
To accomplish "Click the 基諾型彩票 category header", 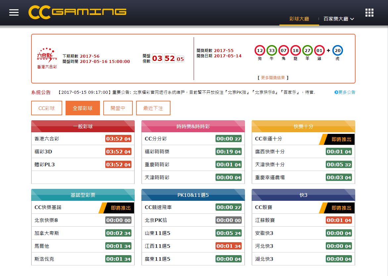I will coord(83,195).
